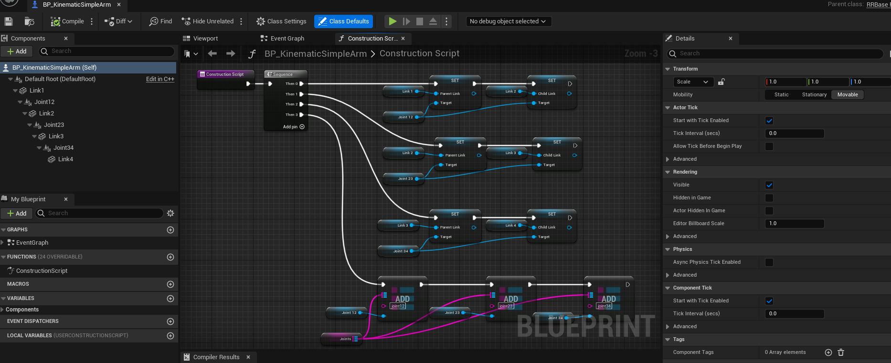The width and height of the screenshot is (891, 363).
Task: Open Class Defaults
Action: click(344, 21)
